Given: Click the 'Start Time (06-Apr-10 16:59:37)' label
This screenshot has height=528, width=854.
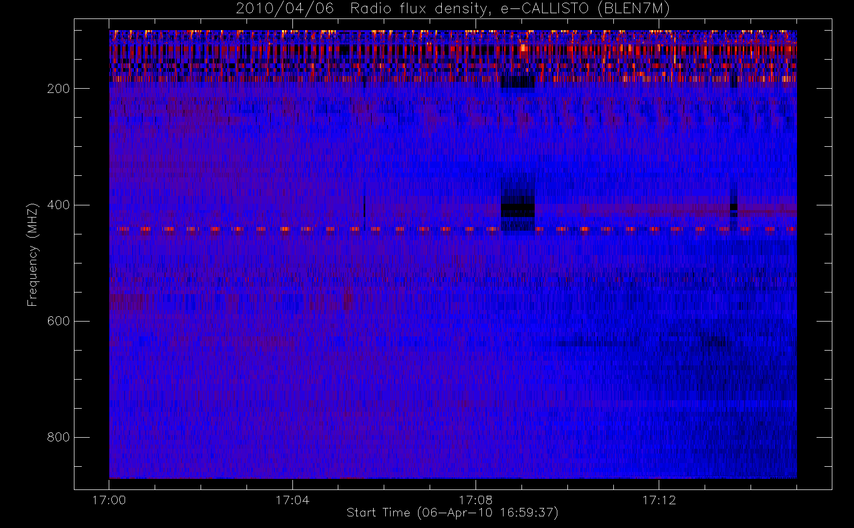Looking at the screenshot, I should point(452,513).
